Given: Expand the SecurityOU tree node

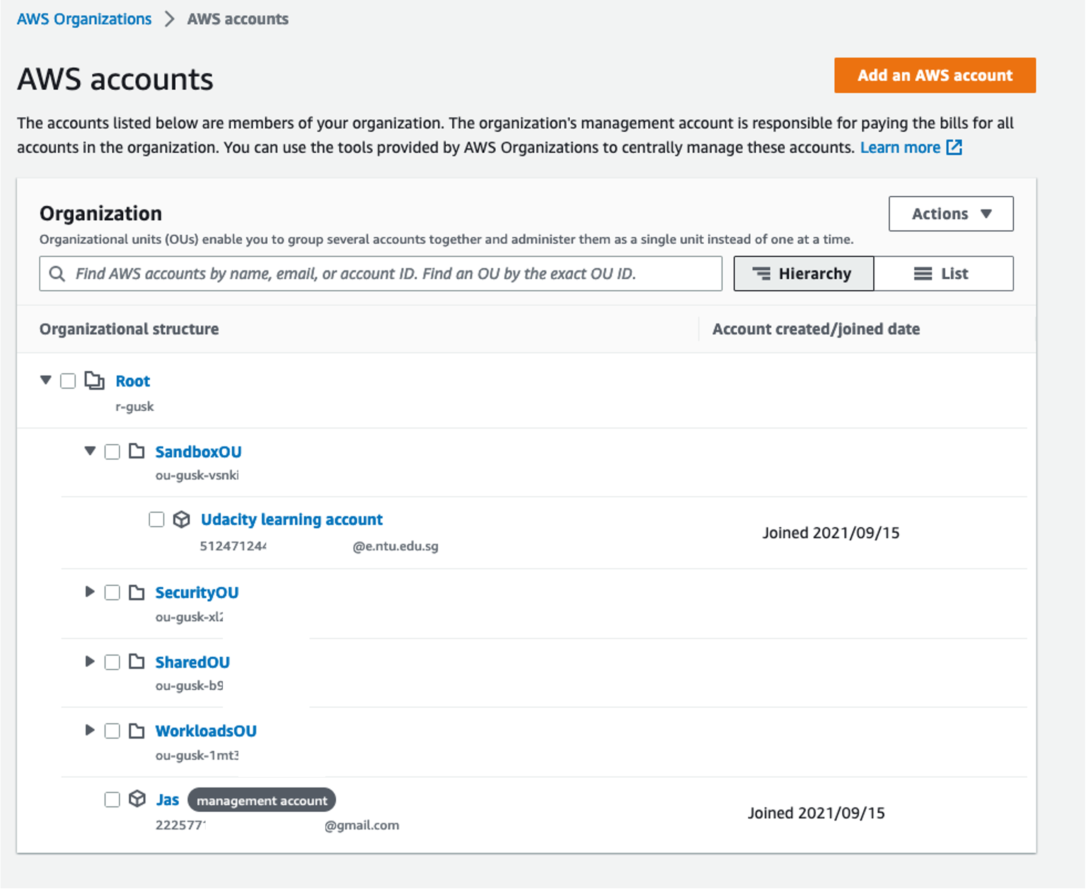Looking at the screenshot, I should click(x=90, y=592).
